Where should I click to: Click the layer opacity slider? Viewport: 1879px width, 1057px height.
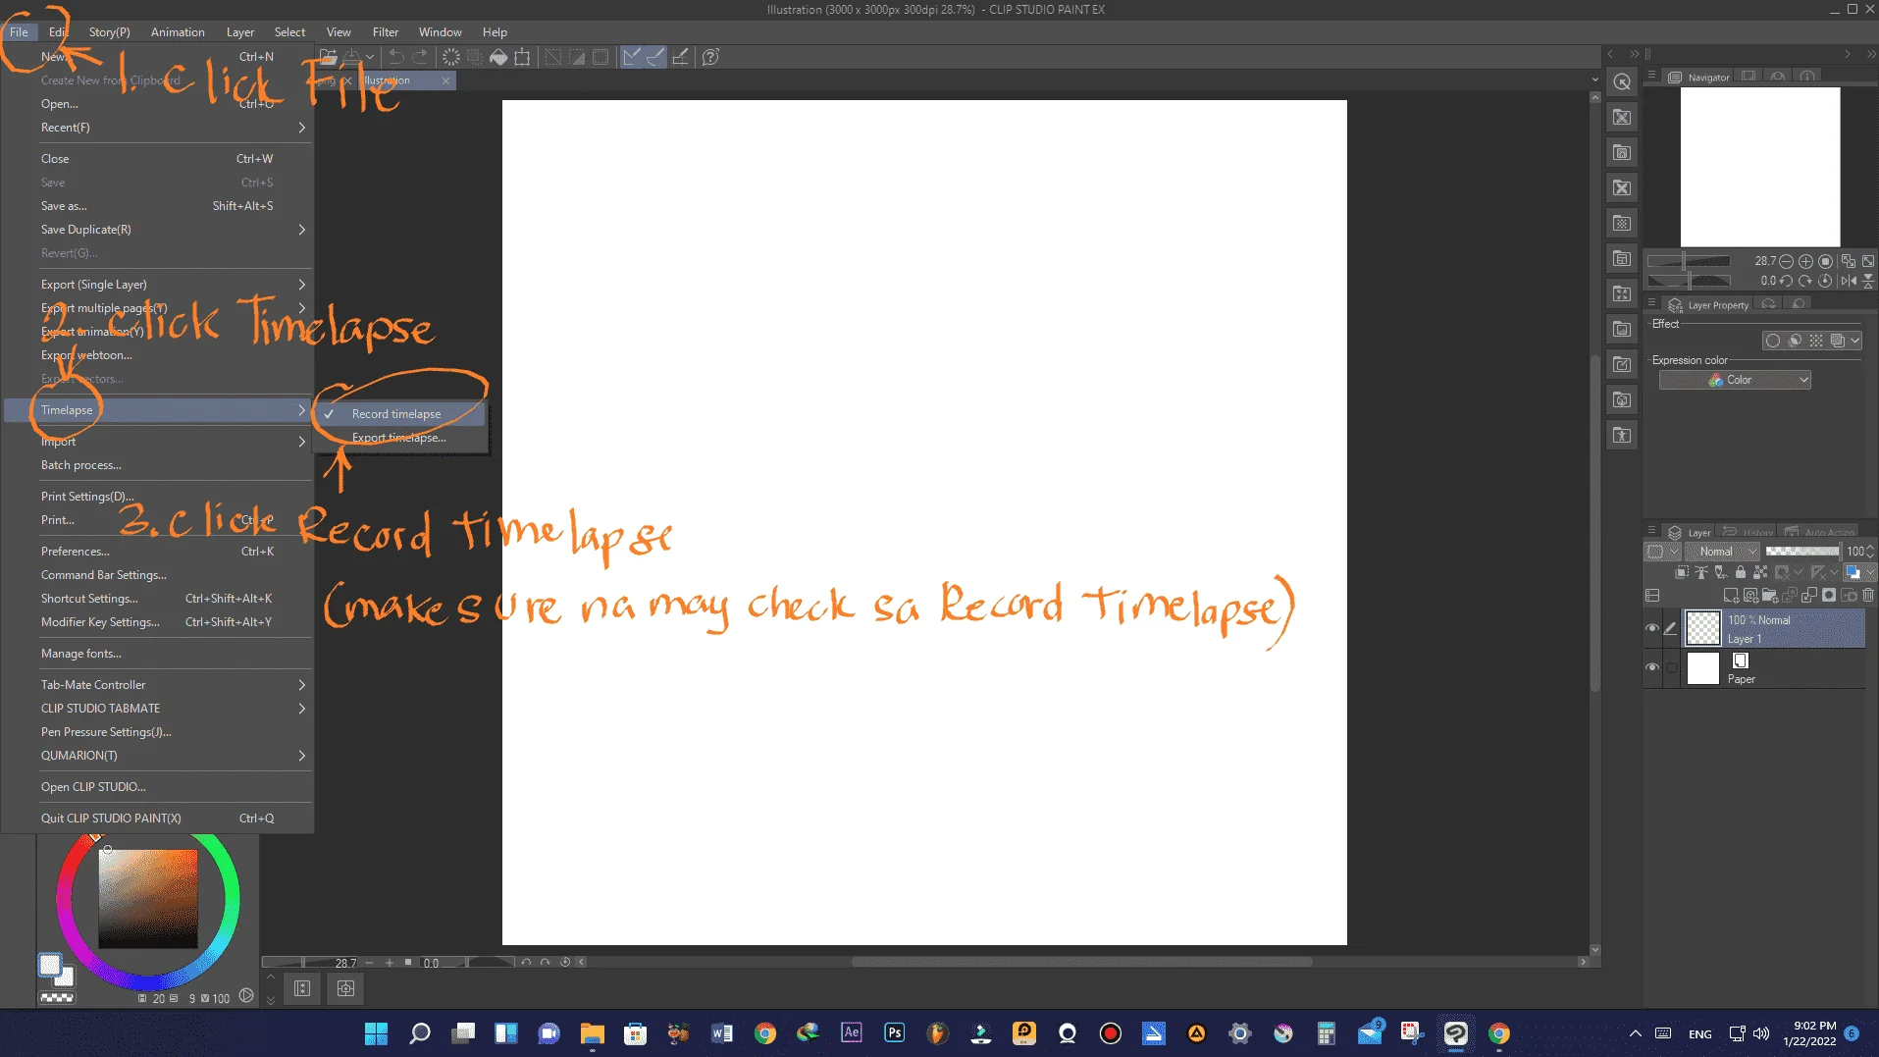click(1802, 552)
